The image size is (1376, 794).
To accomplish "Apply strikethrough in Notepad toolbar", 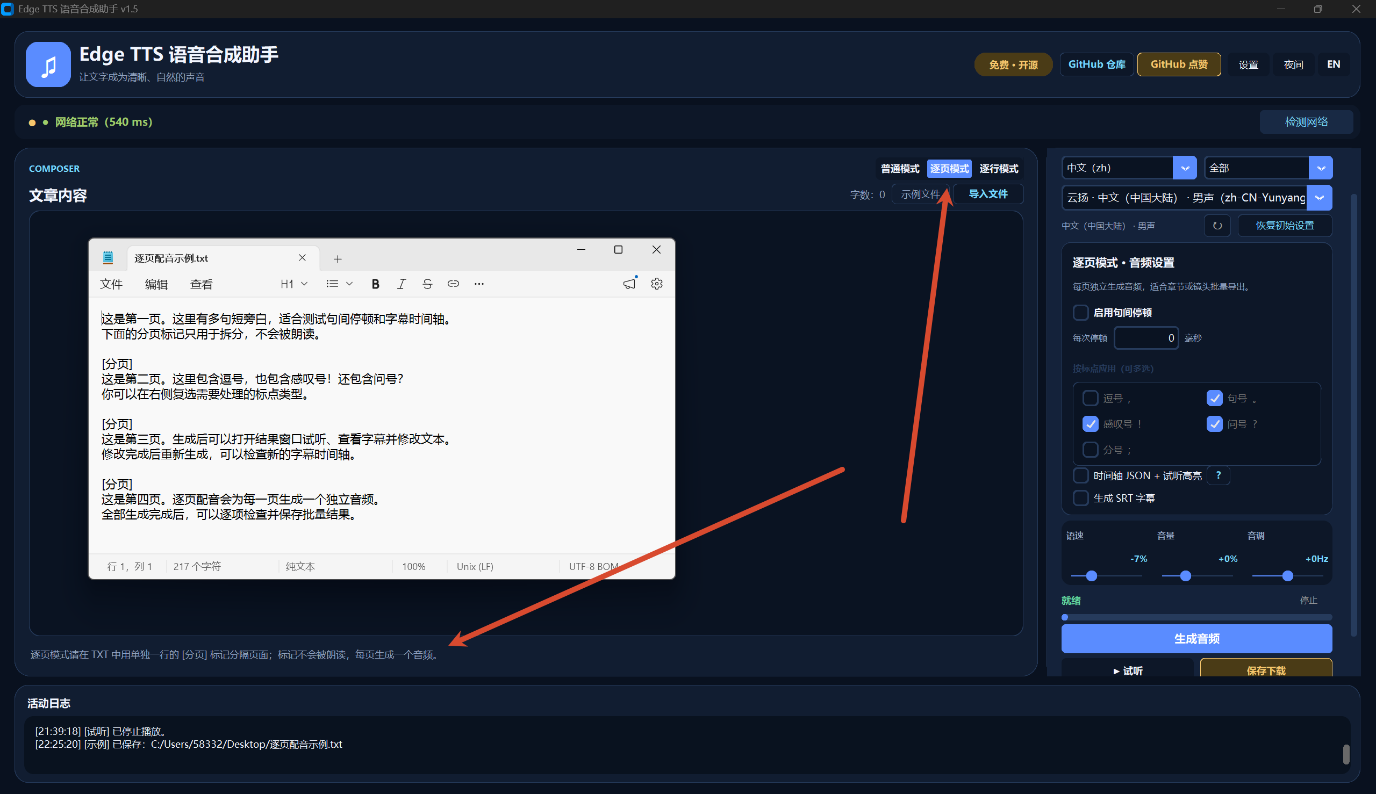I will pos(427,284).
